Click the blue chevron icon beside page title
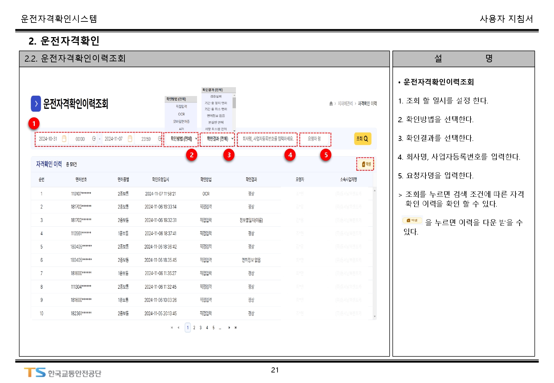 tap(36, 103)
